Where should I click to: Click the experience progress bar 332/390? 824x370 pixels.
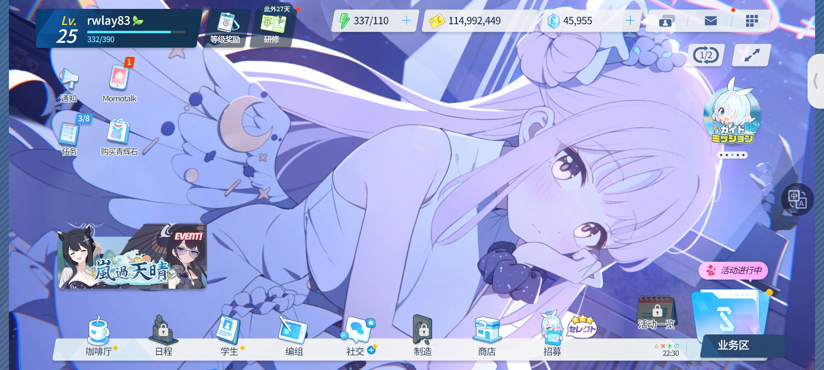coord(136,32)
